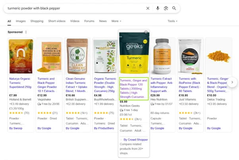Viewport: 239px width, 160px height.
Task: Open Clean Genuine Indian Turmeric Extract link
Action: (x=77, y=85)
